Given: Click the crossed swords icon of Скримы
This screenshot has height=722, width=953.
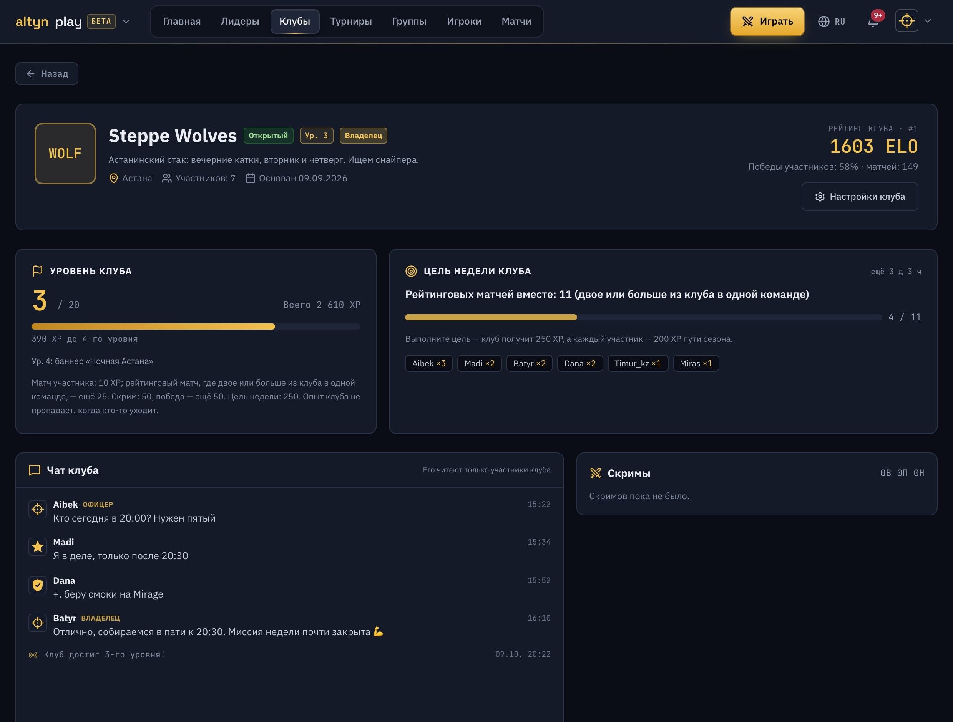Looking at the screenshot, I should (x=595, y=473).
